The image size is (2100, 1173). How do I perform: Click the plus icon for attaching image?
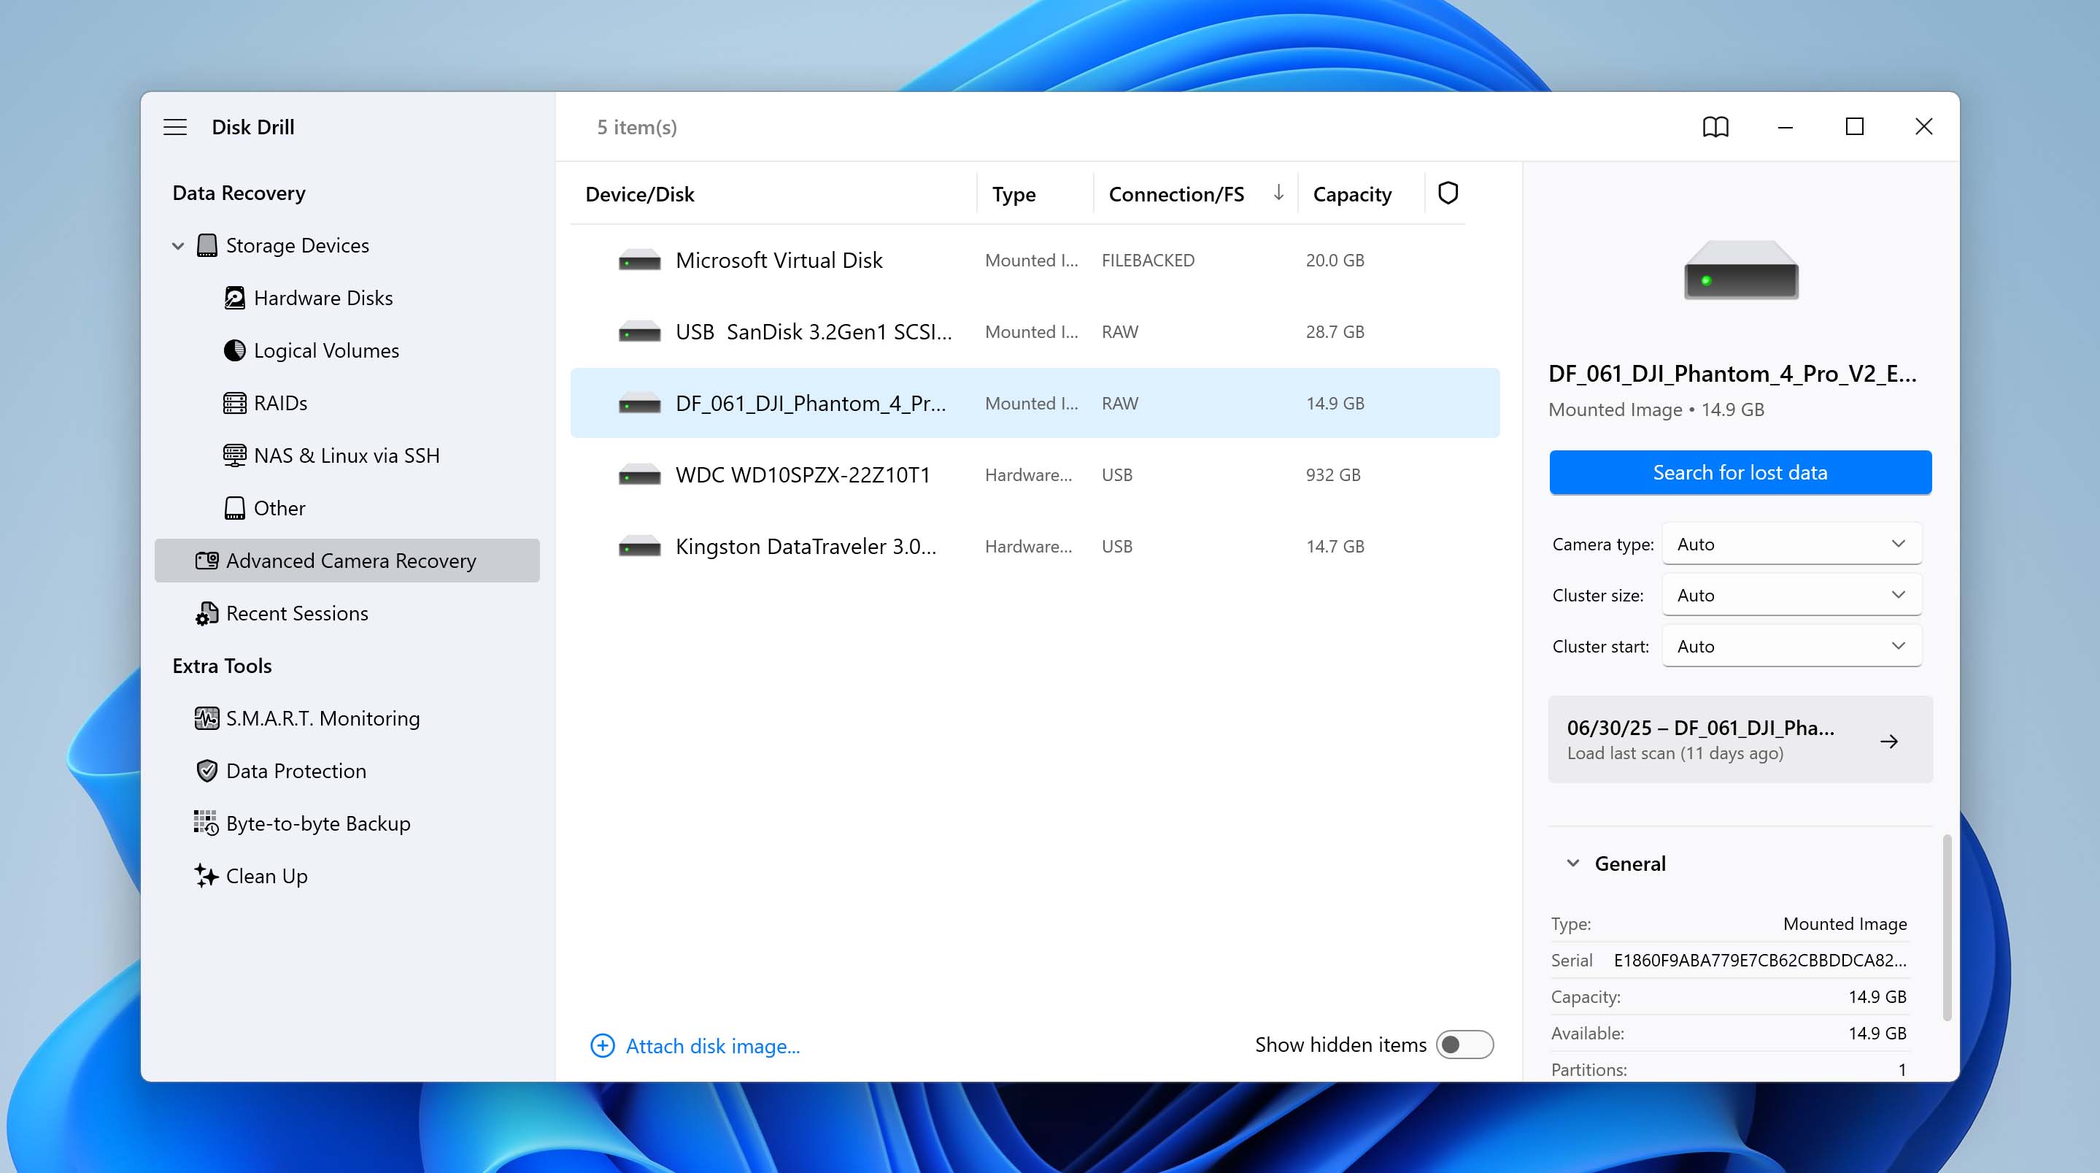(603, 1045)
